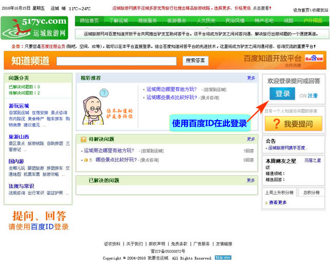This screenshot has height=263, width=330.
Task: Click 查看更多 under rankings
Action: coord(278,202)
